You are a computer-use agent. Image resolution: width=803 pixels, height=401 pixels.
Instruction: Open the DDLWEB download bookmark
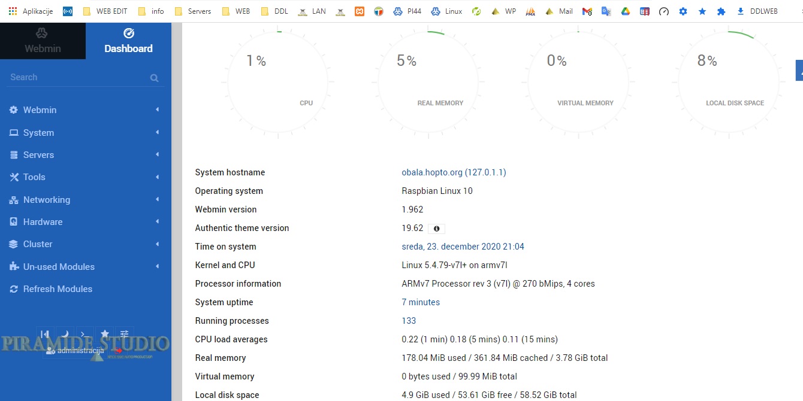(x=757, y=11)
